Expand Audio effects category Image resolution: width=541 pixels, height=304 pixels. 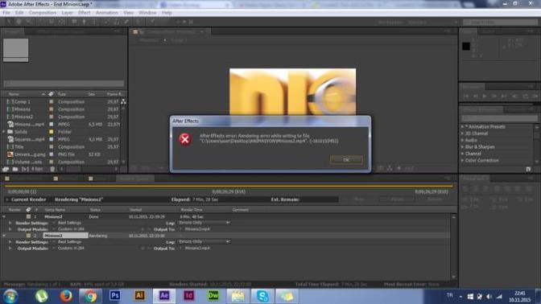click(463, 140)
